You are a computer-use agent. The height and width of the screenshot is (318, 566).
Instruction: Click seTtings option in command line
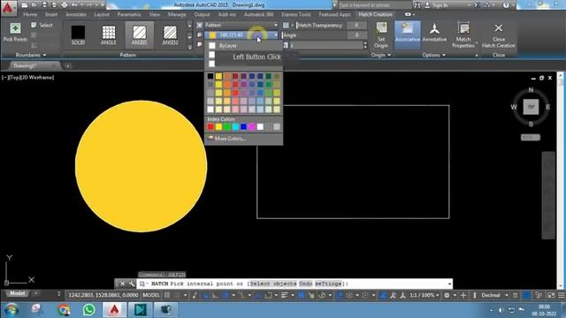[x=328, y=284]
